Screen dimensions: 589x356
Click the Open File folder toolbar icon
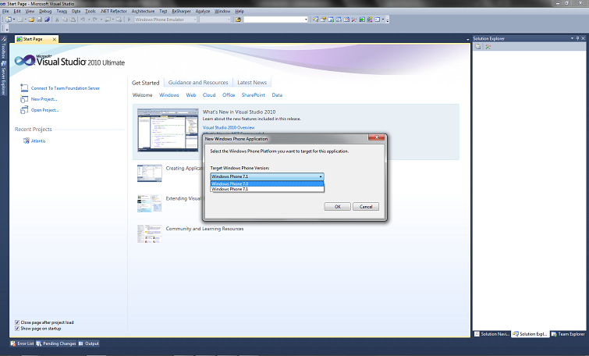point(31,20)
